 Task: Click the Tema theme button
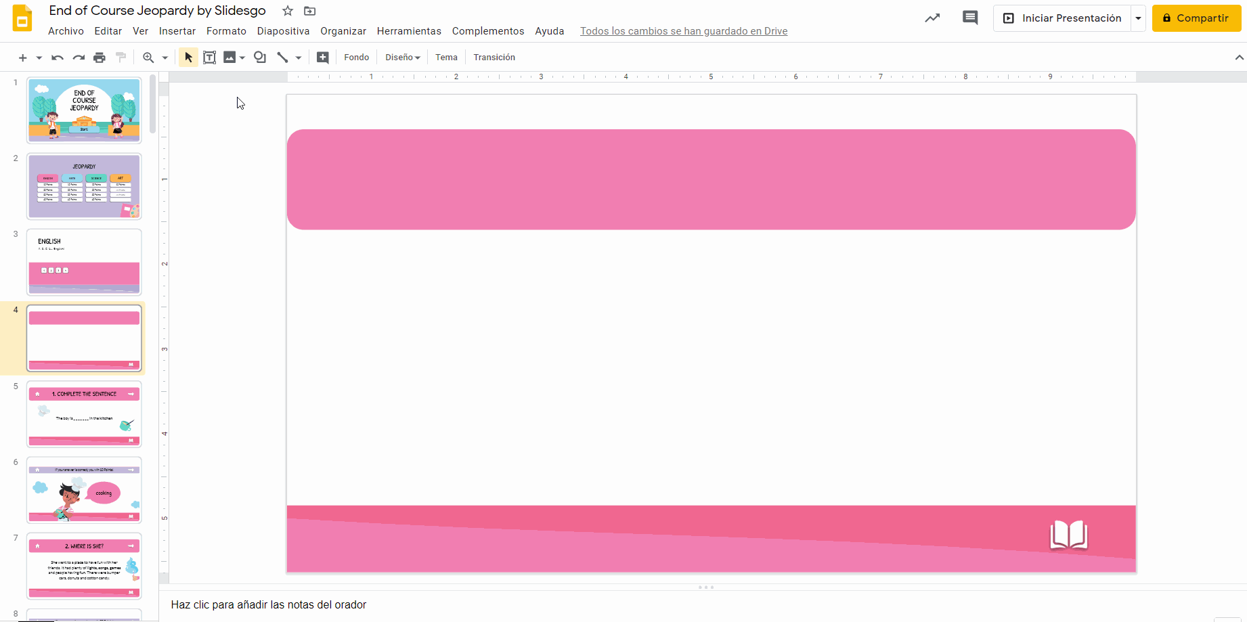coord(446,58)
